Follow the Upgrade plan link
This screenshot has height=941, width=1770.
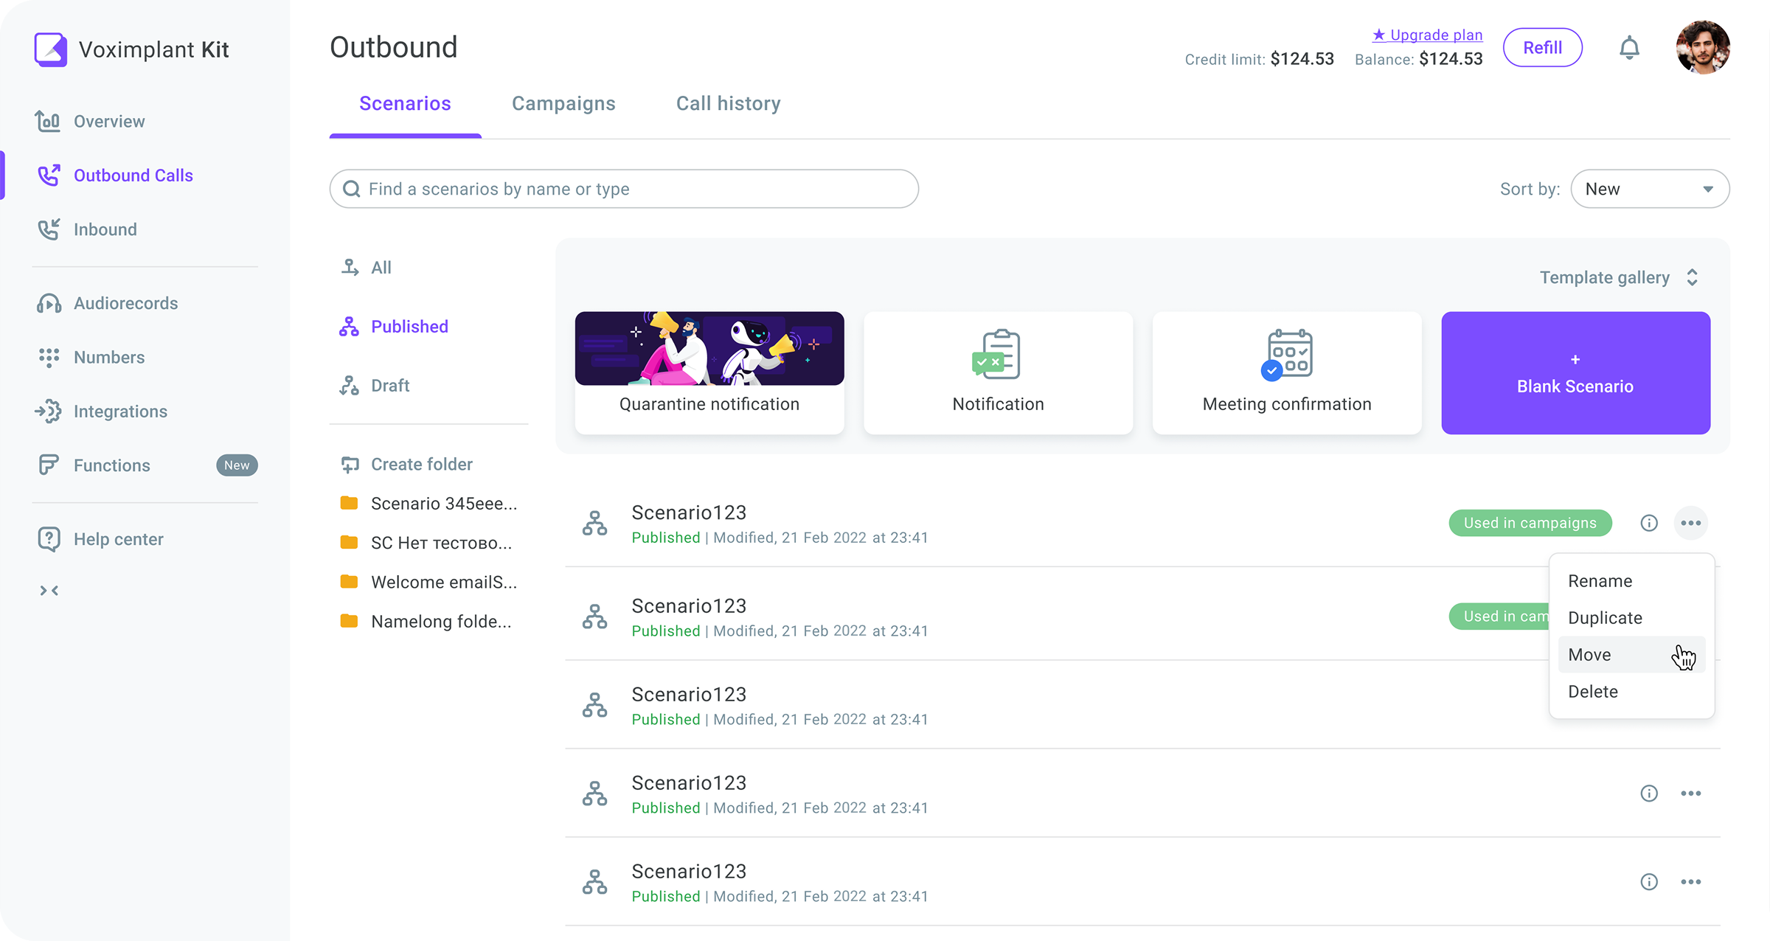pyautogui.click(x=1427, y=35)
